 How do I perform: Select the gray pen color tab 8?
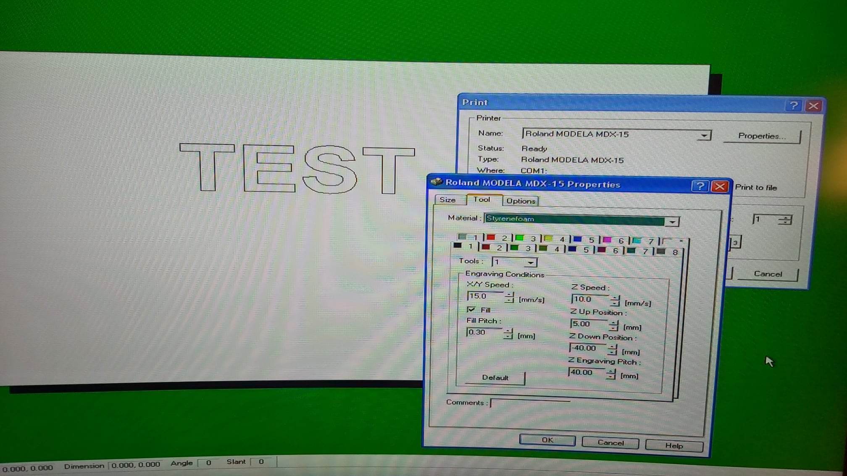coord(667,252)
